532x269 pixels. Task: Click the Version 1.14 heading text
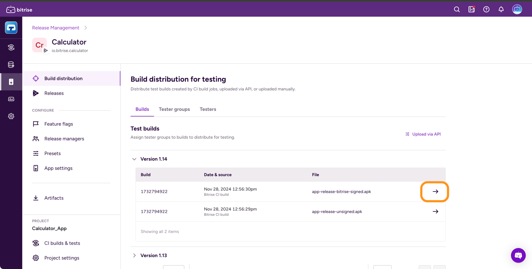(x=154, y=159)
